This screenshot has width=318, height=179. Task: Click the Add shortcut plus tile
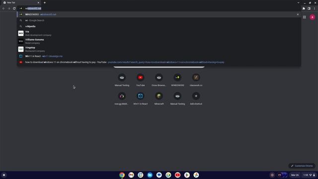(x=196, y=98)
